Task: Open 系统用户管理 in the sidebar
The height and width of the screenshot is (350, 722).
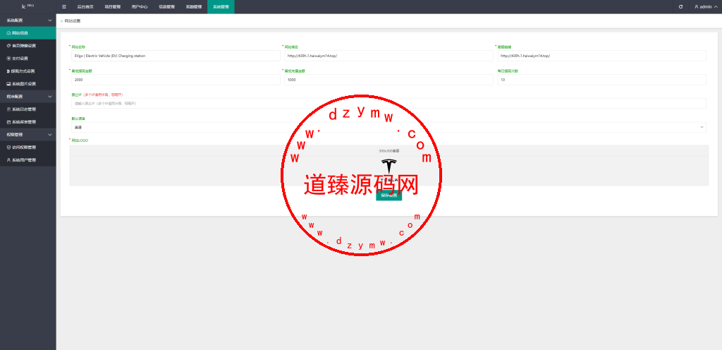Action: [x=28, y=160]
